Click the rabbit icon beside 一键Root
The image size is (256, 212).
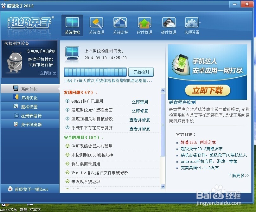coord(10,189)
